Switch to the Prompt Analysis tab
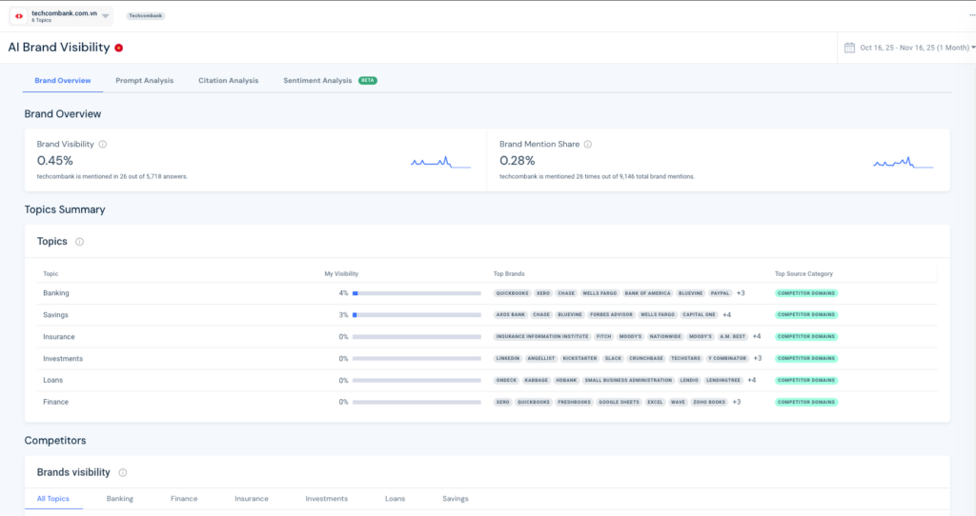The width and height of the screenshot is (976, 516). (x=145, y=81)
